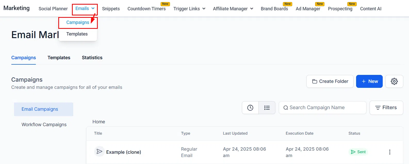The image size is (409, 164).
Task: Open Prospecting navigation item
Action: (340, 9)
